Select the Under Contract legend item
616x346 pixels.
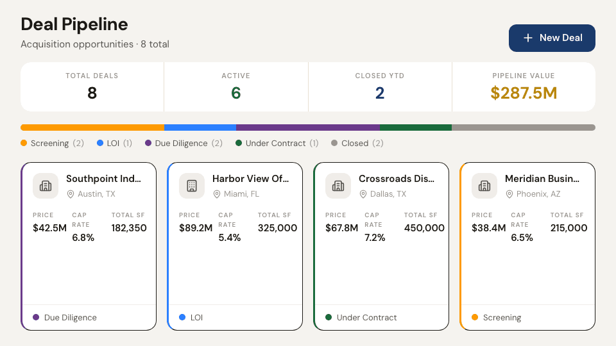click(x=277, y=143)
